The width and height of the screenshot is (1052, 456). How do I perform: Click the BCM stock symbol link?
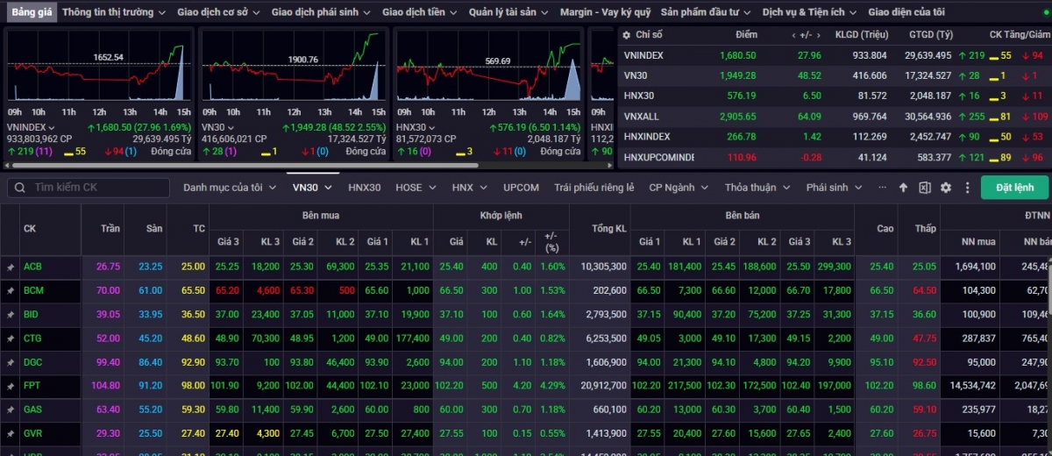click(x=33, y=290)
